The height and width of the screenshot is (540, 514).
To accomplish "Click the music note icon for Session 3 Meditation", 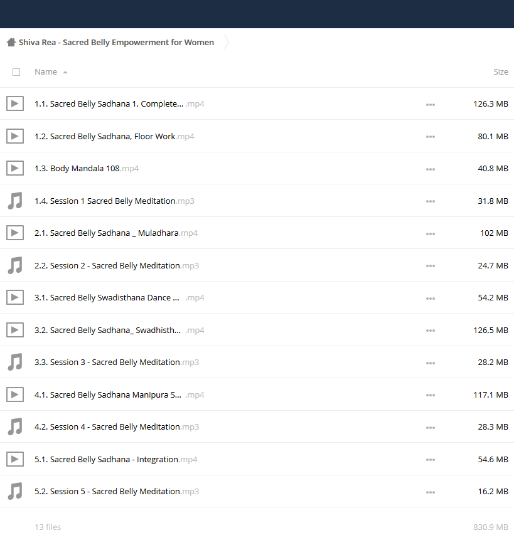I will 15,362.
